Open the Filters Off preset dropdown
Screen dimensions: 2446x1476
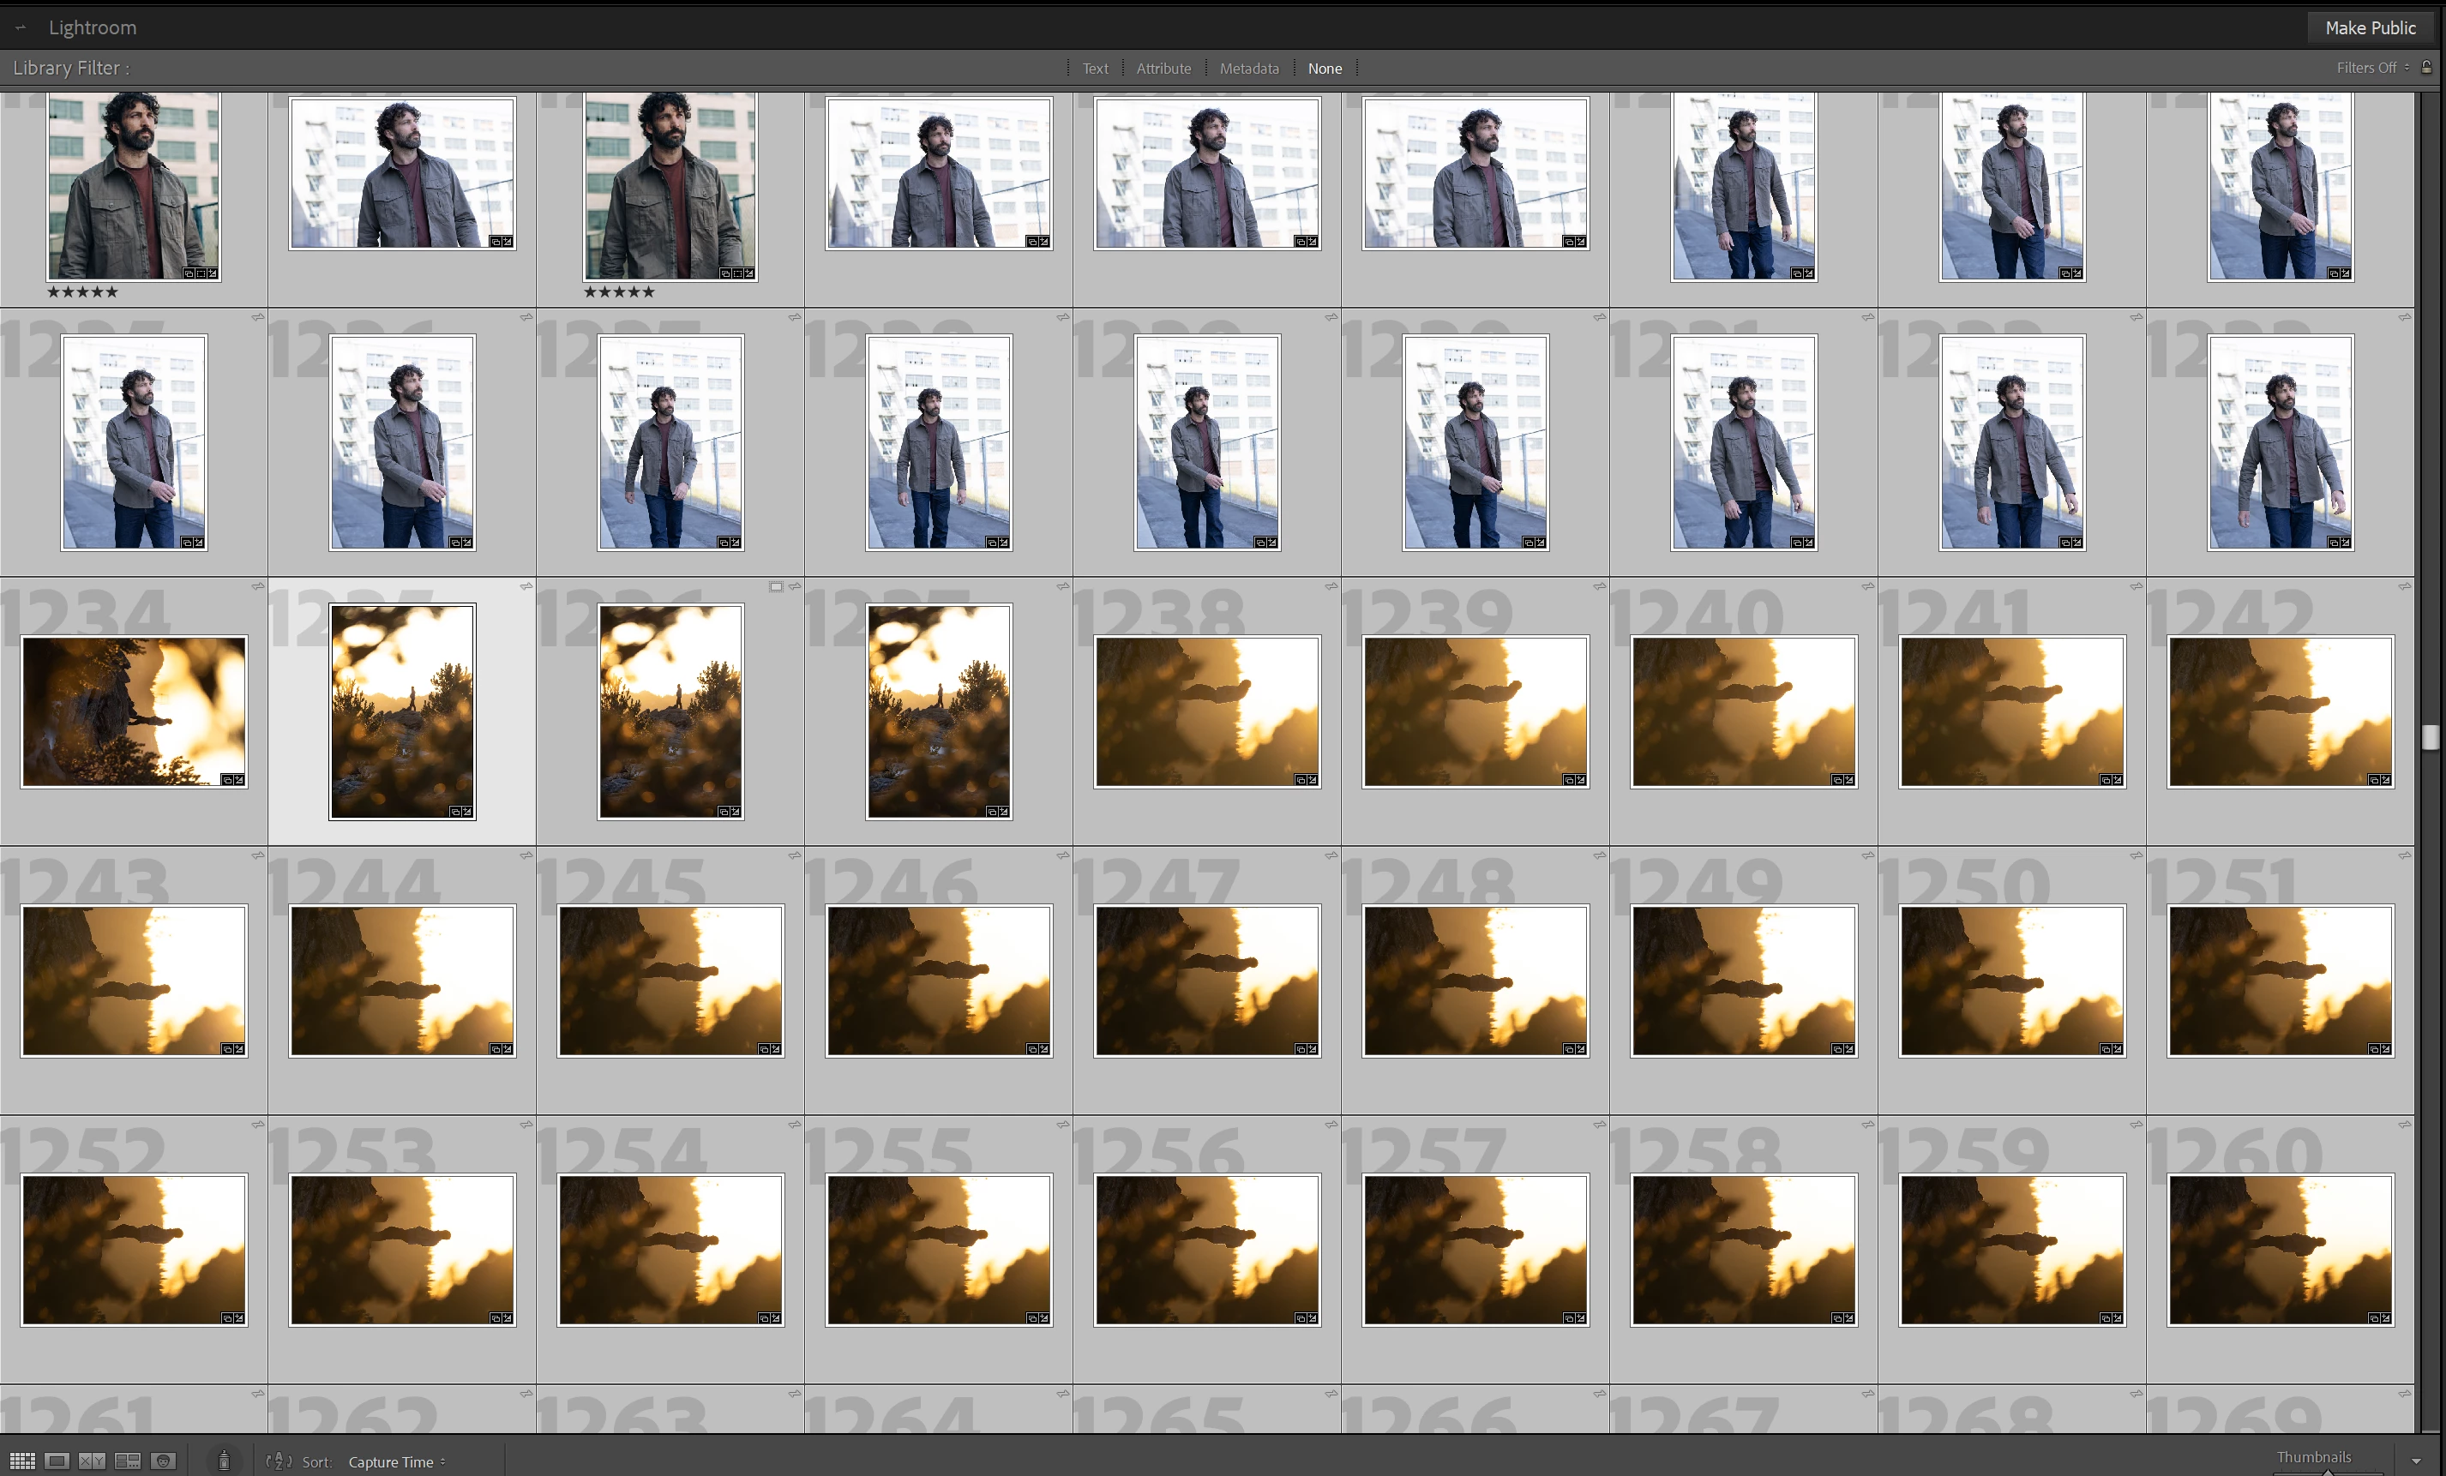pyautogui.click(x=2371, y=68)
